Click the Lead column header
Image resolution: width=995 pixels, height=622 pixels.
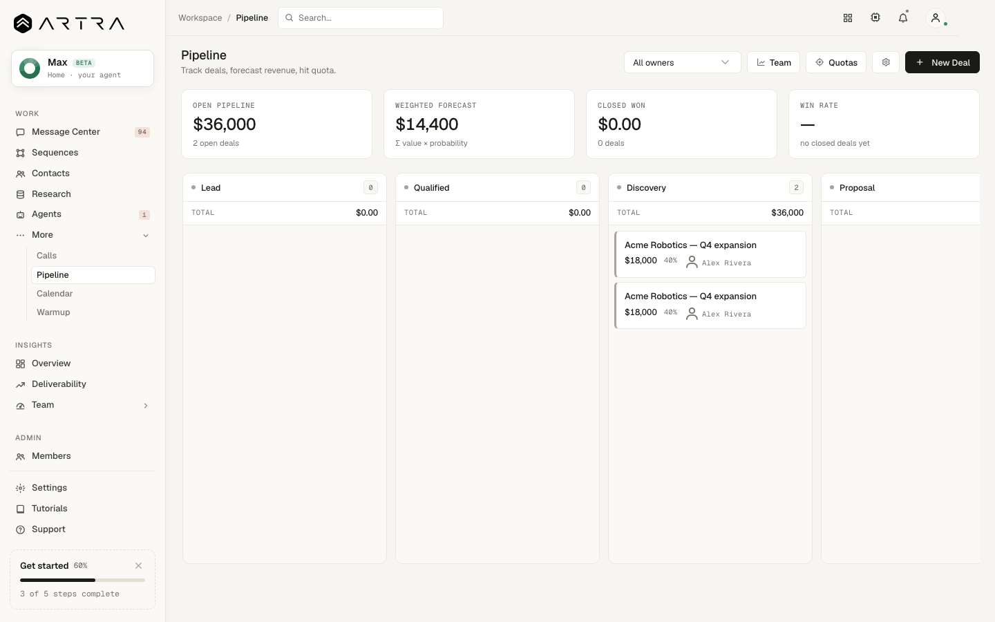tap(285, 188)
